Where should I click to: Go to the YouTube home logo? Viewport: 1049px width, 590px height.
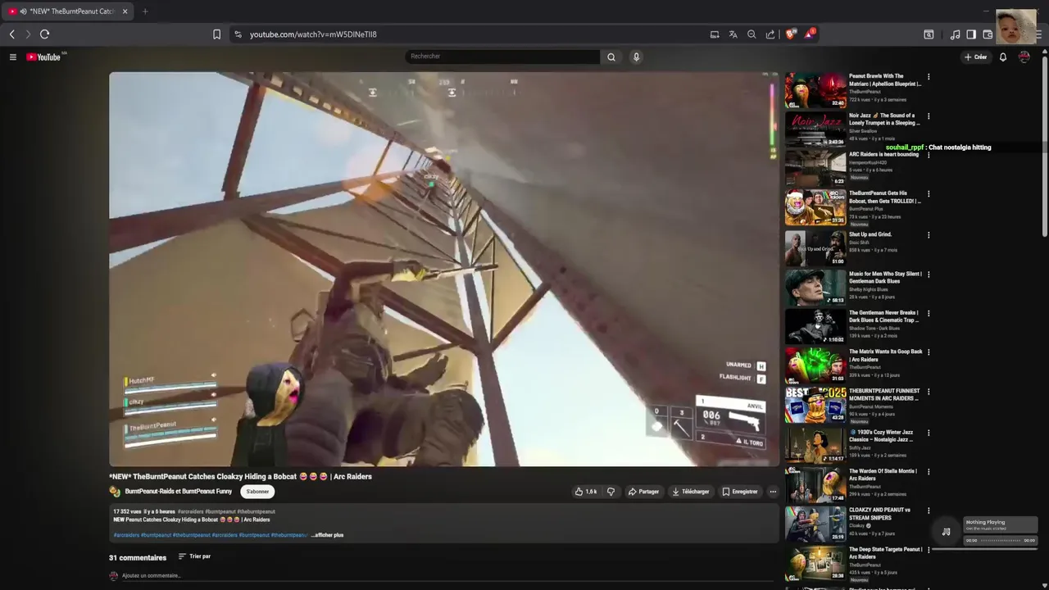pos(44,57)
